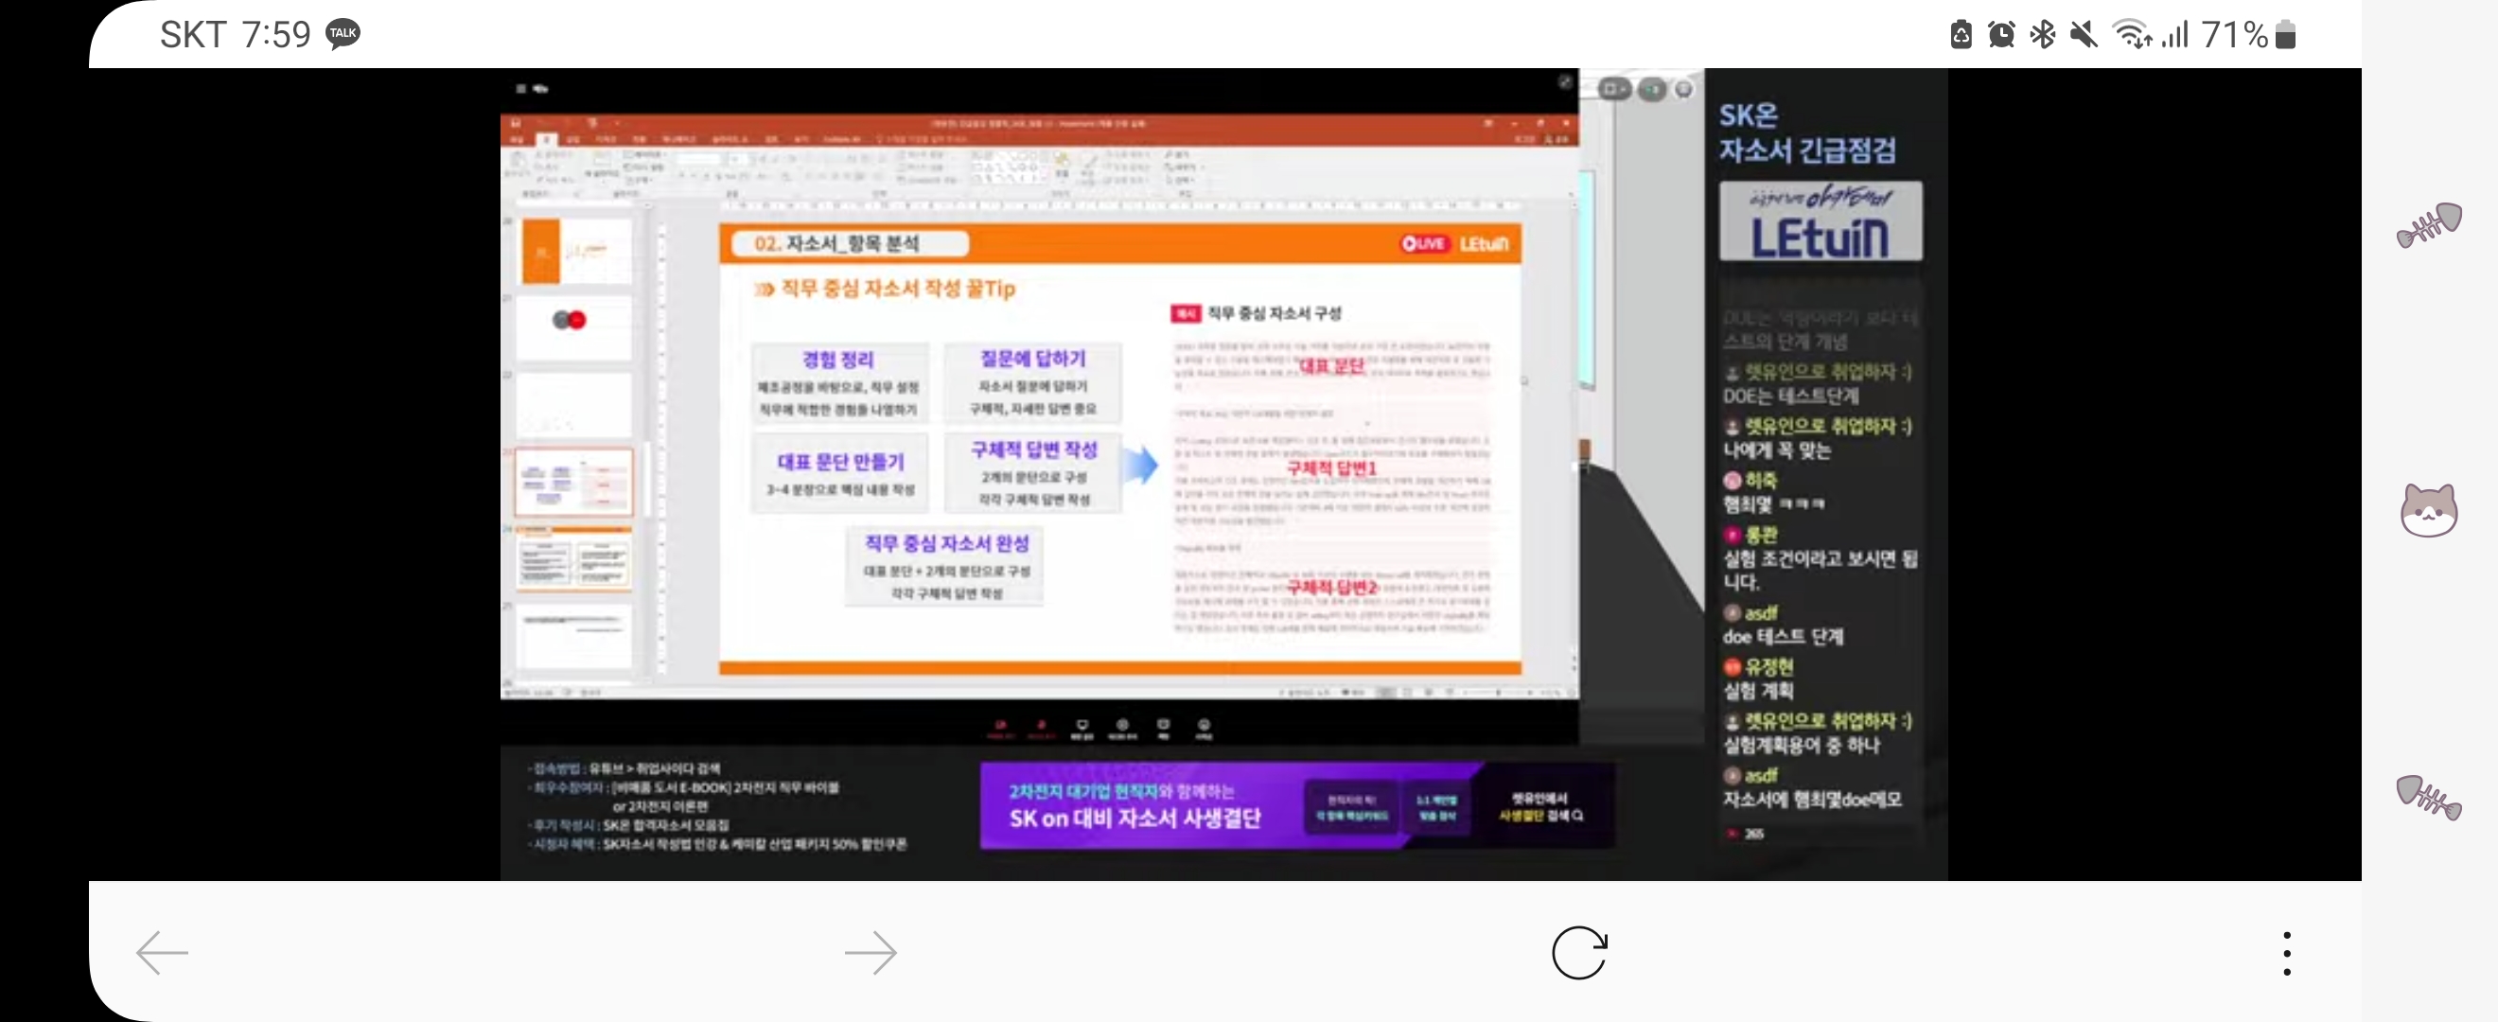Click the LEtuin logo card in sidebar
Image resolution: width=2498 pixels, height=1022 pixels.
1821,221
